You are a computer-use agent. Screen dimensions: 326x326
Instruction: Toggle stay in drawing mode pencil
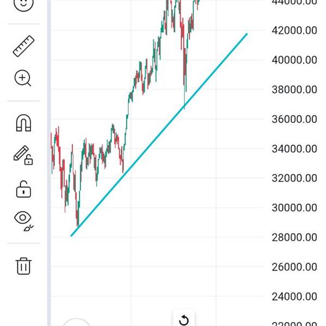[x=23, y=155]
